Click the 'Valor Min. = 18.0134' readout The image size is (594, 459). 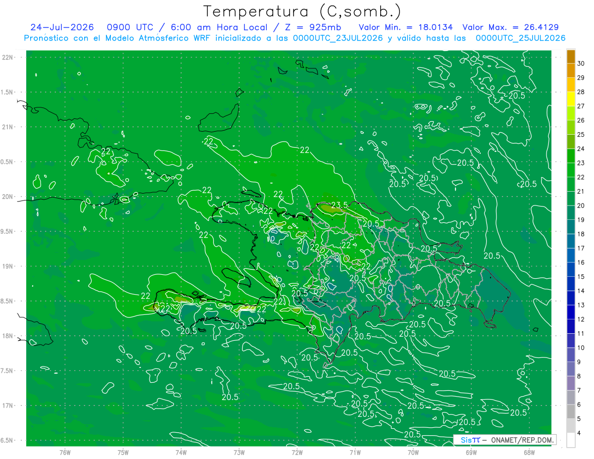coord(405,27)
